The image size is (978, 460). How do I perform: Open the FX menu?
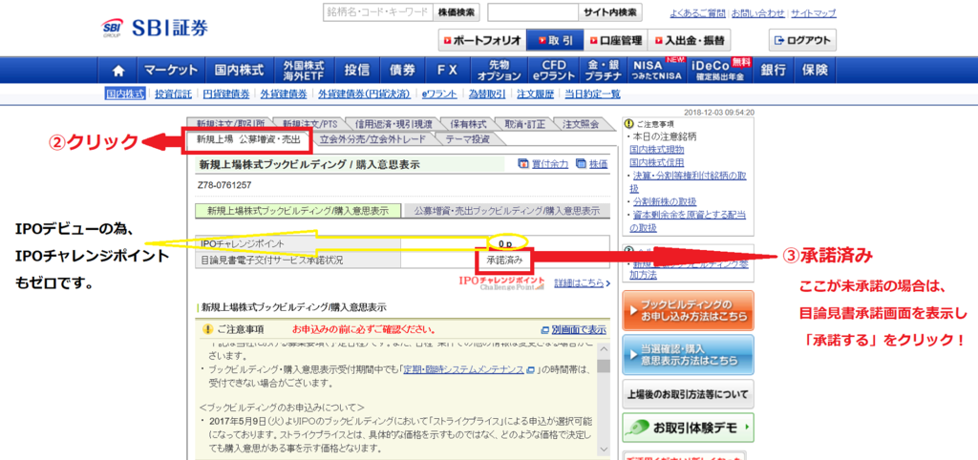point(447,71)
